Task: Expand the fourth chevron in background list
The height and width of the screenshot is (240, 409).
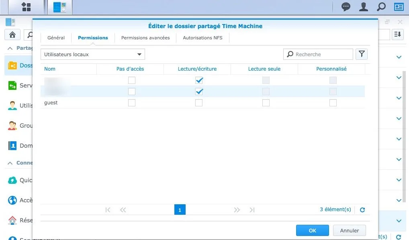Action: pos(399,118)
